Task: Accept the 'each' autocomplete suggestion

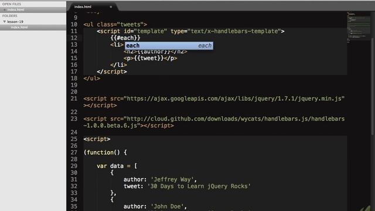Action: coord(169,46)
